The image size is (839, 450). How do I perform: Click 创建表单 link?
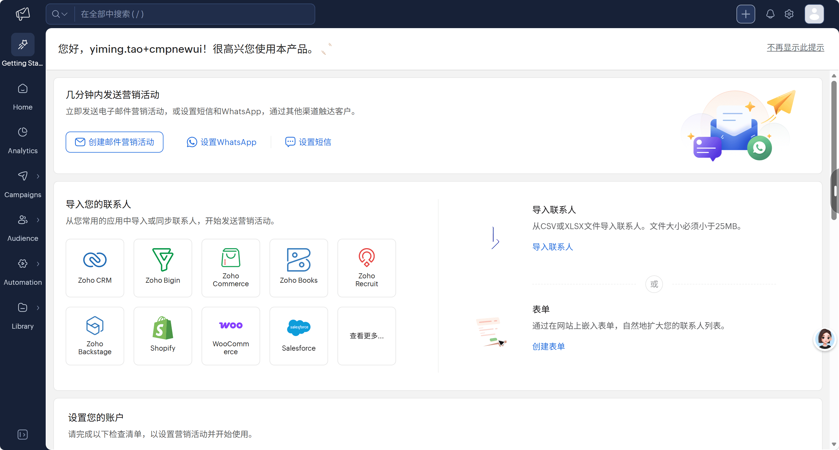point(548,347)
